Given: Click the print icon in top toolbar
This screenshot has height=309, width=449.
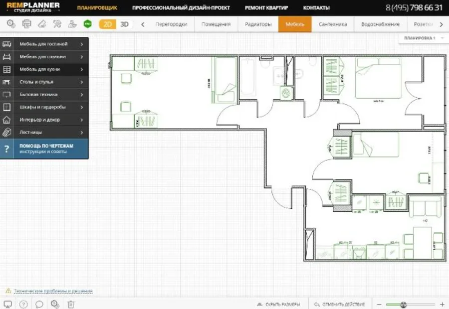Looking at the screenshot, I should click(x=27, y=24).
